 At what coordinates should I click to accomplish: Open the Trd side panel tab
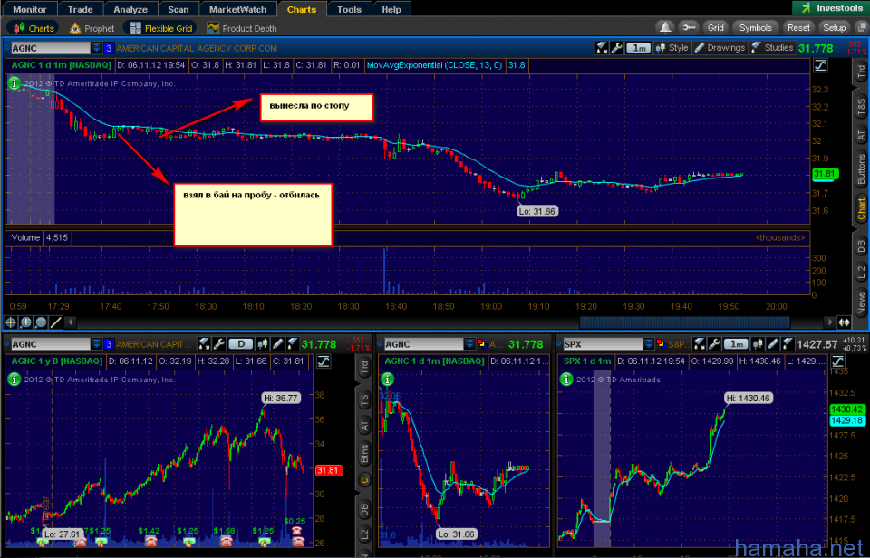pyautogui.click(x=861, y=72)
